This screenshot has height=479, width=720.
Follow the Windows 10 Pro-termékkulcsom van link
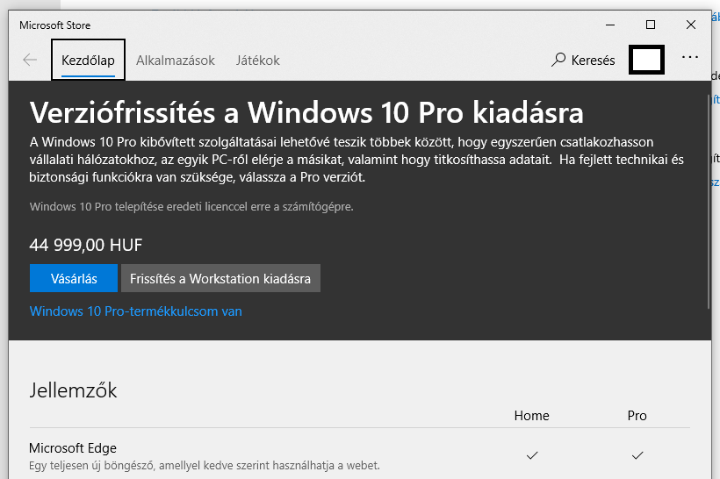[135, 311]
